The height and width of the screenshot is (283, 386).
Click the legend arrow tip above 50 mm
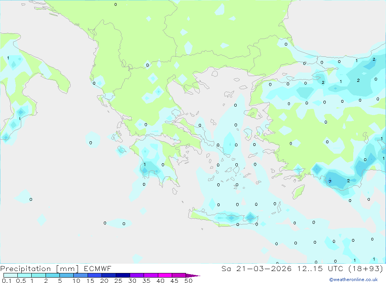(193, 276)
